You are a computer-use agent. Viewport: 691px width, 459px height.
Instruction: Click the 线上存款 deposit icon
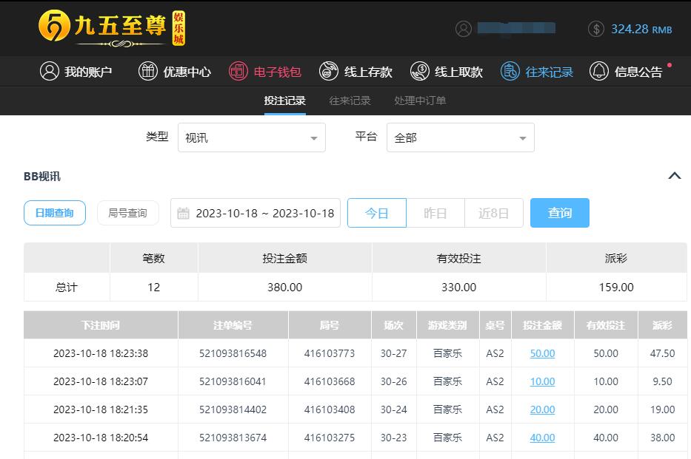pyautogui.click(x=329, y=71)
